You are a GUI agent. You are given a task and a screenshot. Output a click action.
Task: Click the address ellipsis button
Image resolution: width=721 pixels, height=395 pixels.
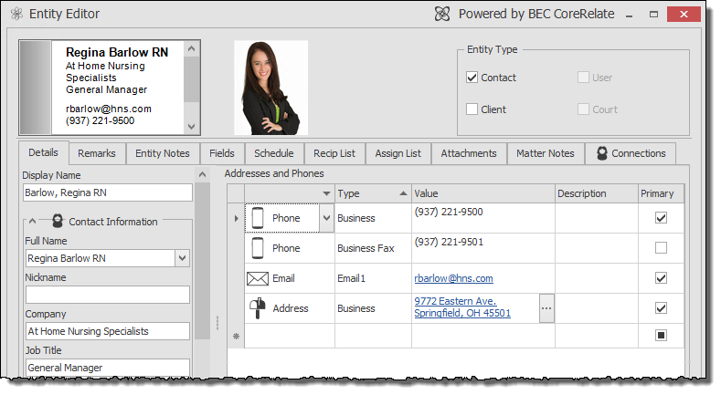[x=546, y=308]
